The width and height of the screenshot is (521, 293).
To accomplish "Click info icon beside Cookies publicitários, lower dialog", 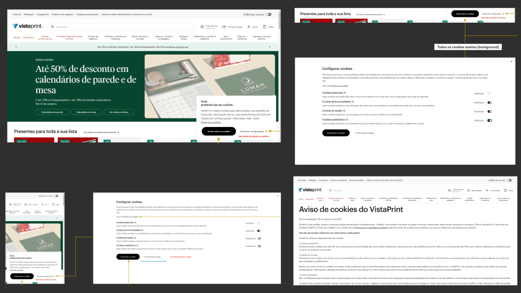I will click(137, 245).
